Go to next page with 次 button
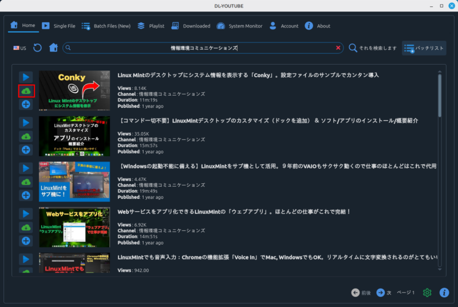 point(384,293)
